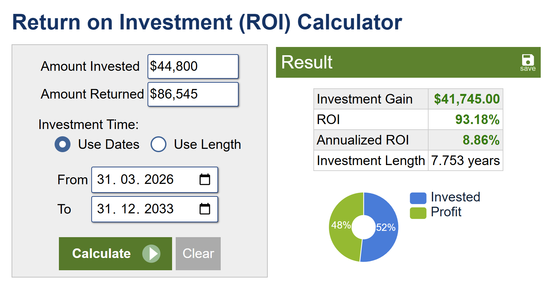Click the Annualized ROI value 8.86%
The image size is (549, 299).
pos(481,140)
